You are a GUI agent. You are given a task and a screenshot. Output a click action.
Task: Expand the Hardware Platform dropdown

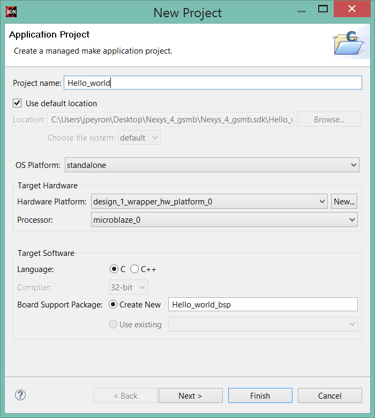209,202
